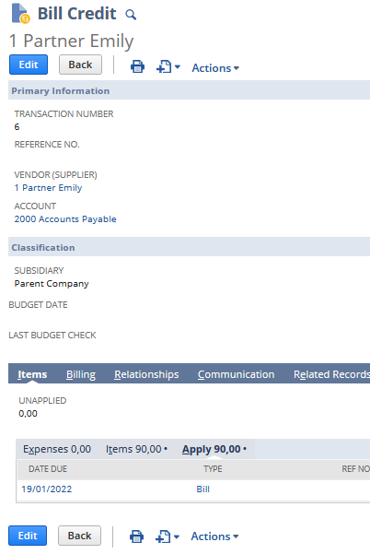The height and width of the screenshot is (554, 370).
Task: Open the bottom Make Copy/New dropdown icon
Action: (x=168, y=536)
